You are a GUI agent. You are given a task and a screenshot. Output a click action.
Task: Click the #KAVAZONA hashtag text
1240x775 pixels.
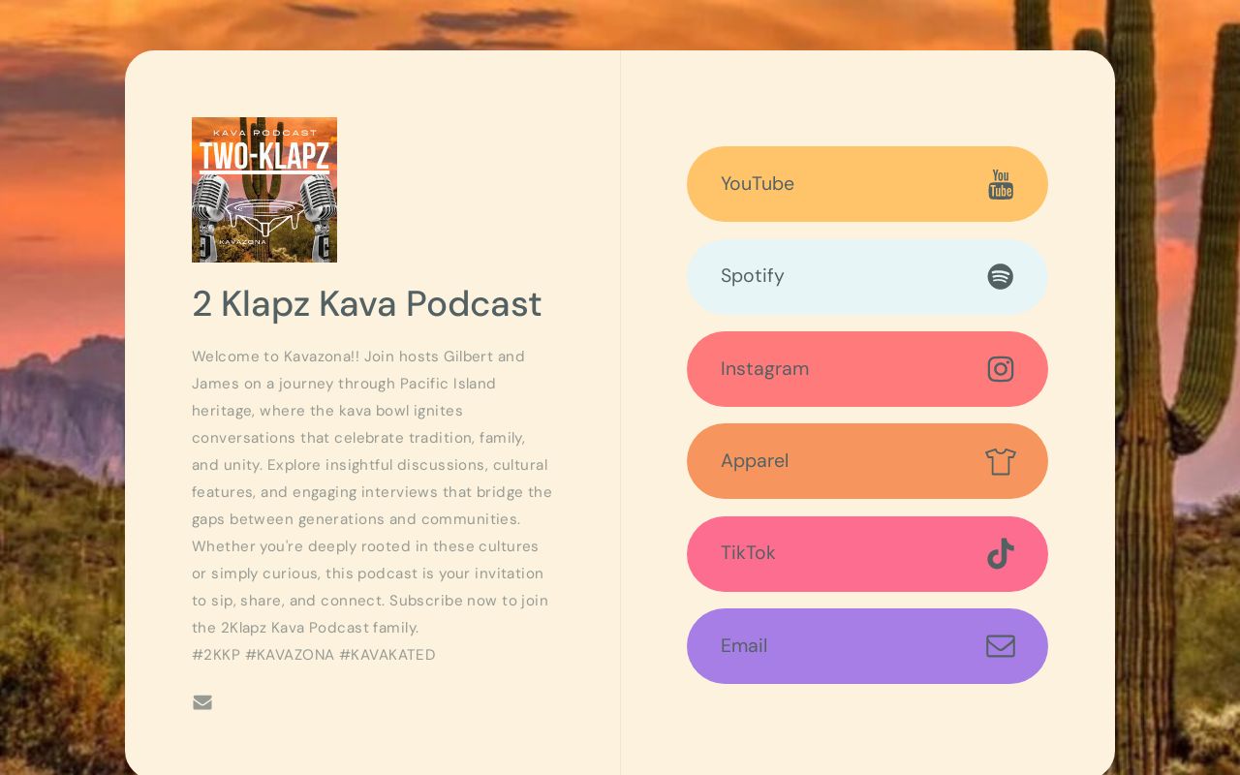click(292, 655)
